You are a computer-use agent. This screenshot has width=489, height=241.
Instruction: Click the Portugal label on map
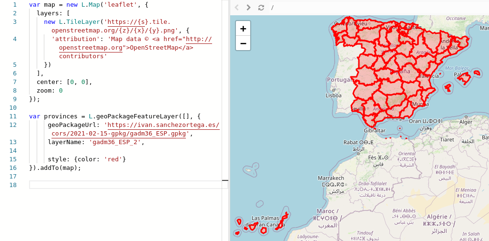tap(339, 80)
